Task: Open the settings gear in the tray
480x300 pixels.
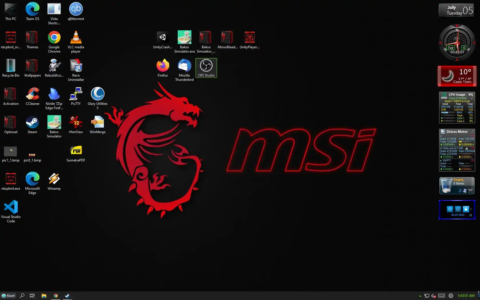Action: 451,296
